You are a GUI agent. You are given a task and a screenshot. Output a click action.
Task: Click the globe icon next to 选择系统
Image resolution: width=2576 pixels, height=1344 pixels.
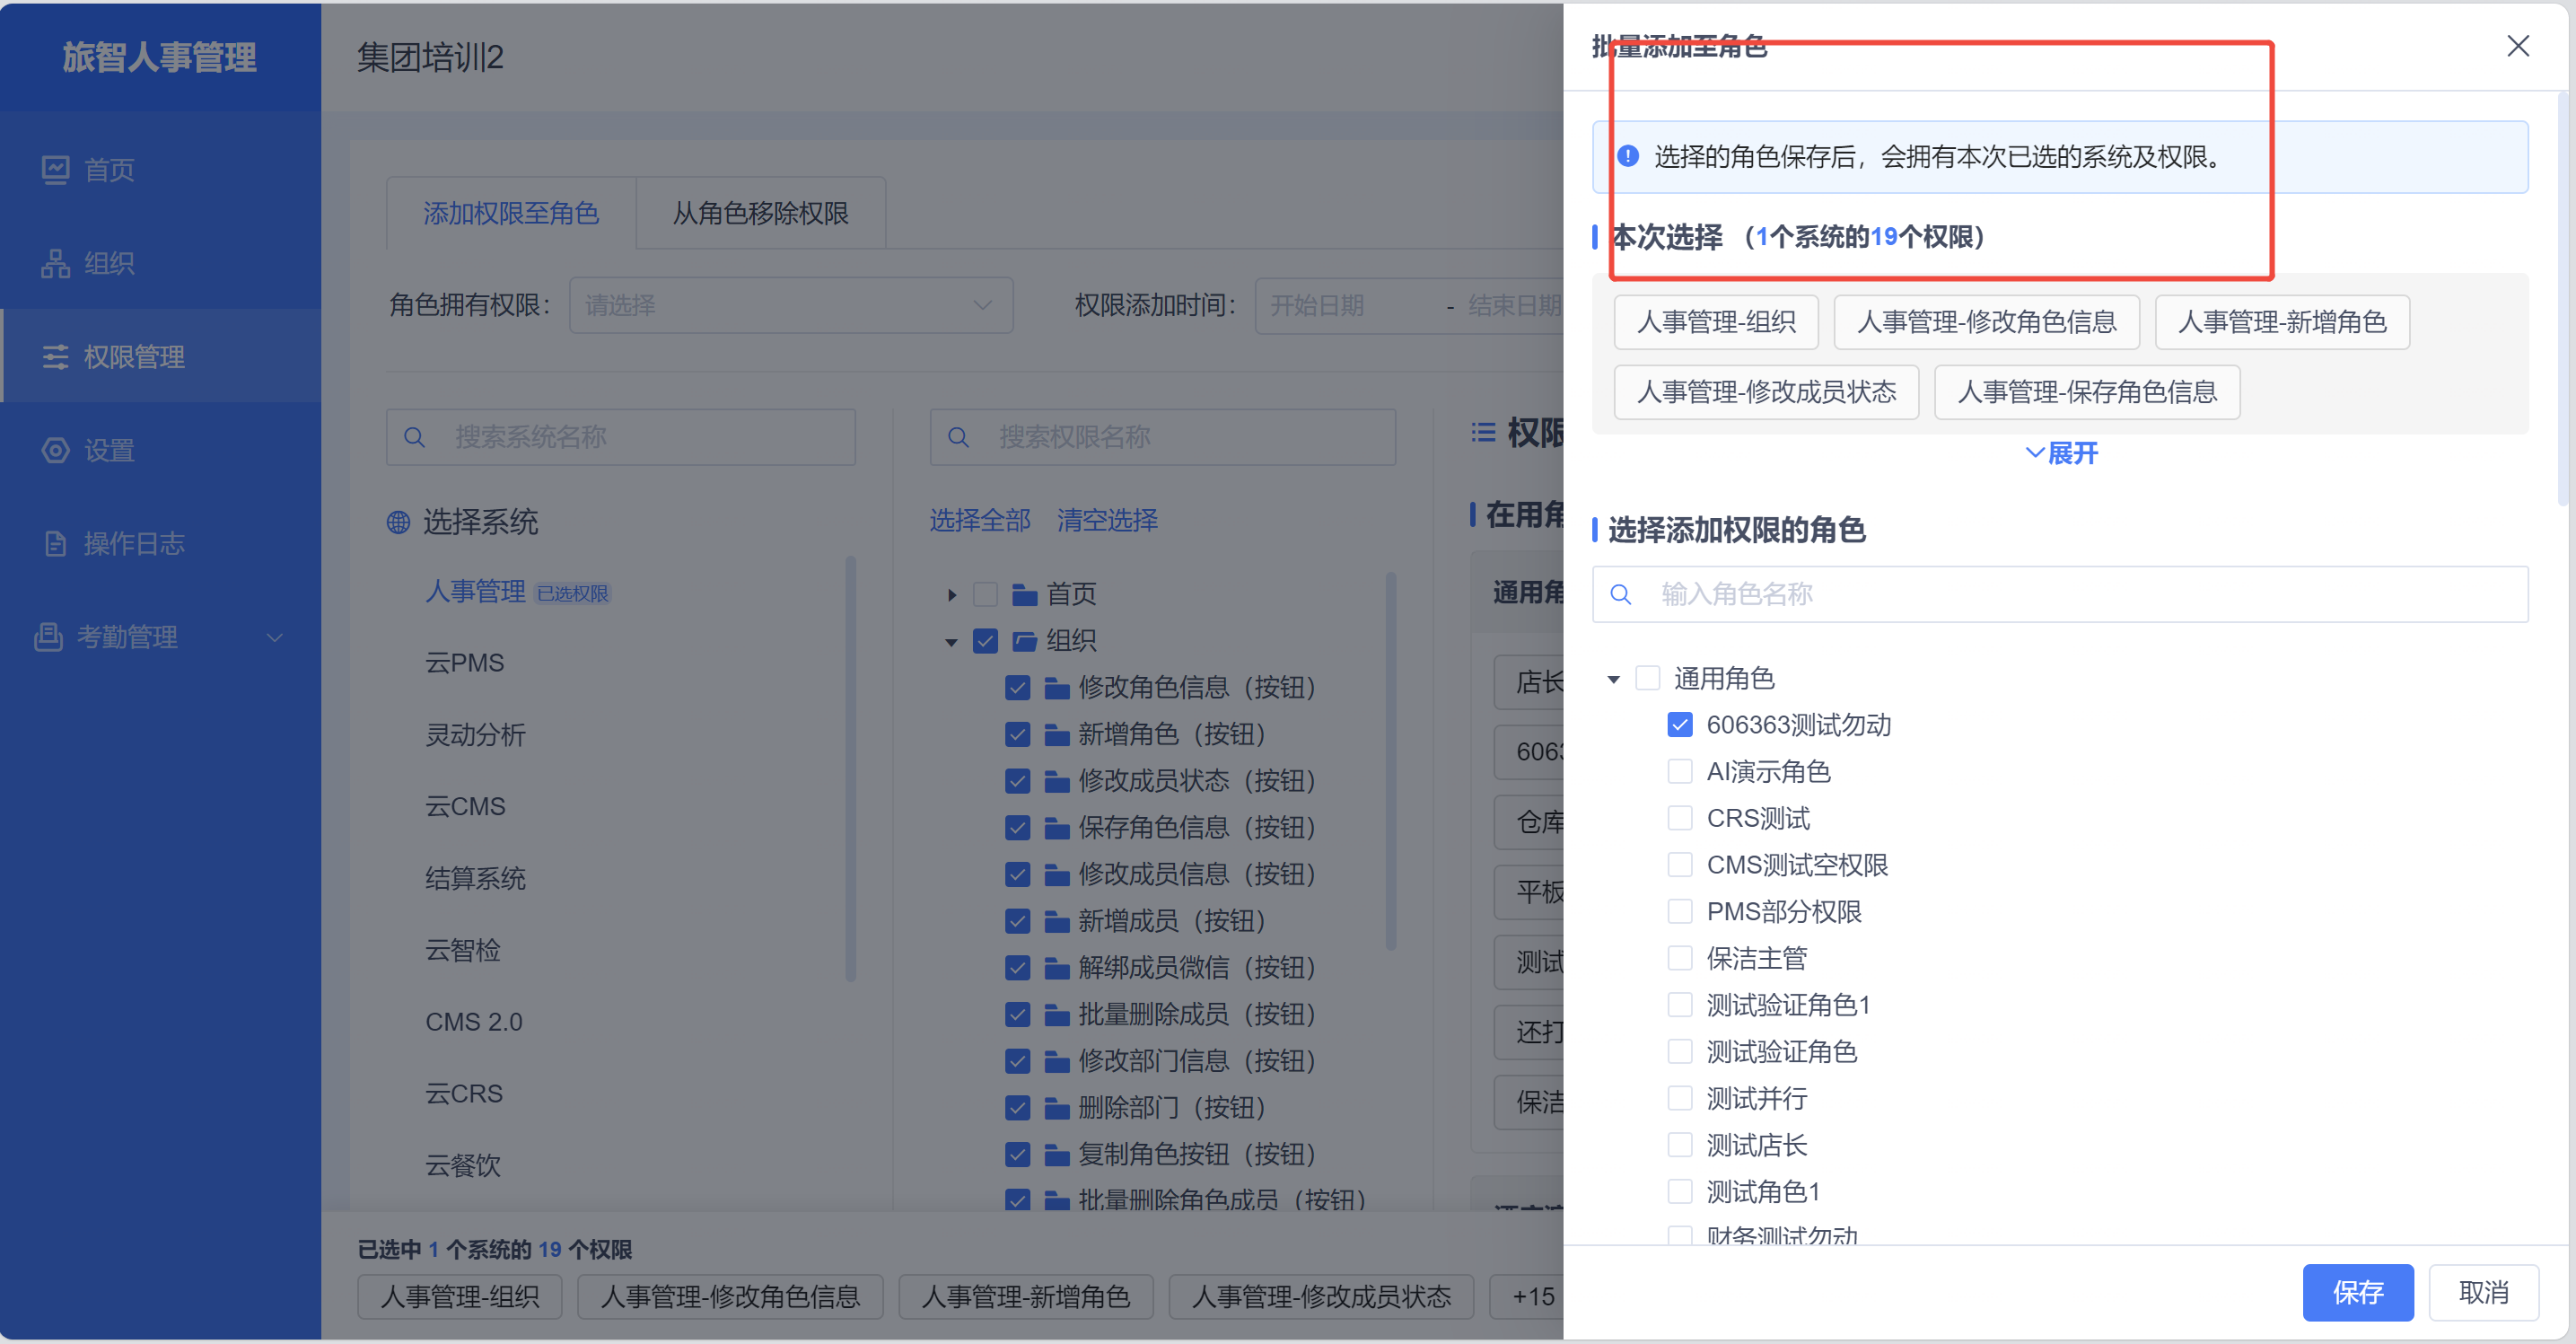[398, 522]
